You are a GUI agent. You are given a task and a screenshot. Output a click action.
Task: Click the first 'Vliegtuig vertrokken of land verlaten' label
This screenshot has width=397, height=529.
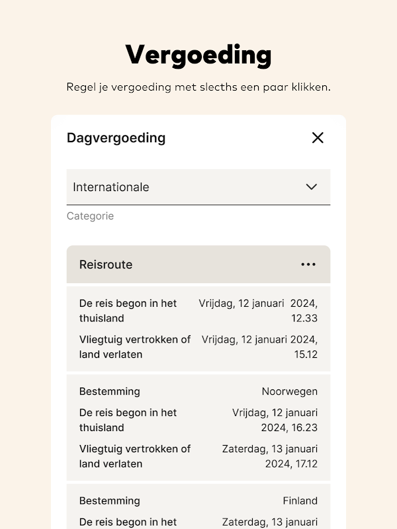point(135,346)
